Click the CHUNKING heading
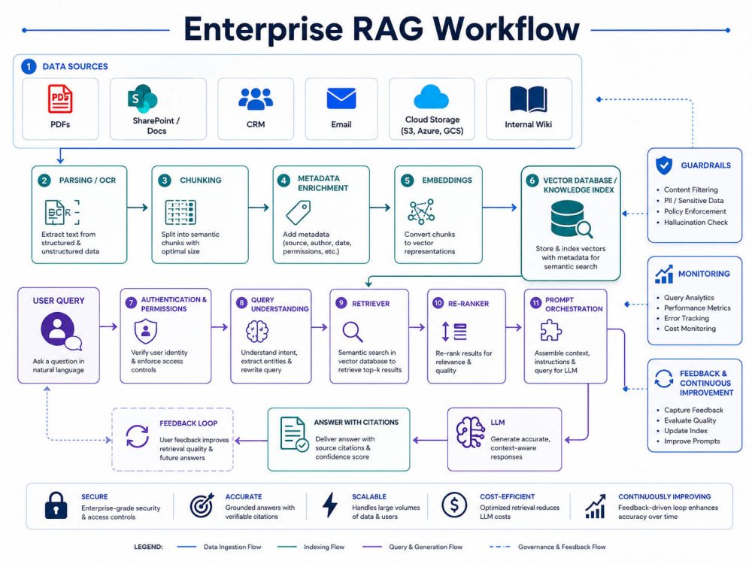 (201, 180)
